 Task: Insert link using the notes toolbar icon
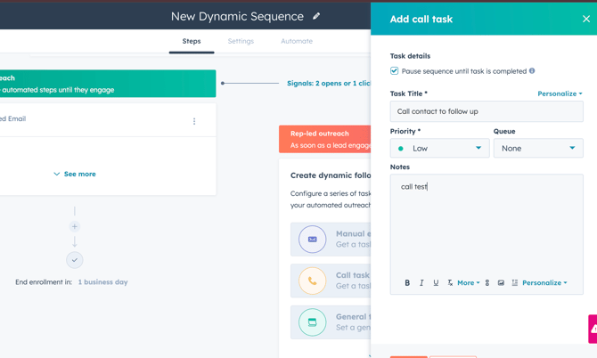click(x=487, y=283)
